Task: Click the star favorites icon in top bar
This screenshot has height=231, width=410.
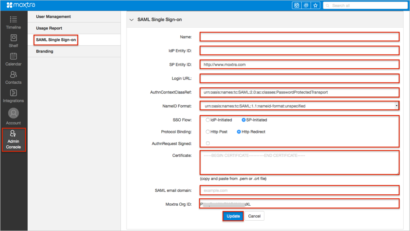Action: click(315, 6)
